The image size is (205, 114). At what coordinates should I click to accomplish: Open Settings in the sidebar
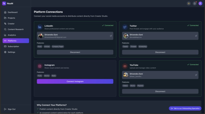(16, 52)
